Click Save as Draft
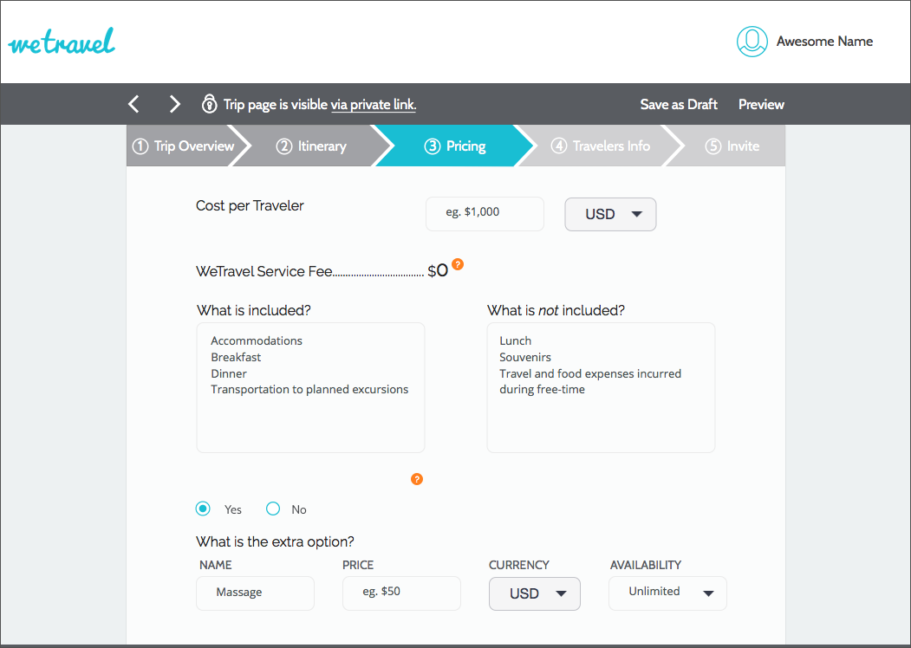The image size is (911, 648). [679, 105]
